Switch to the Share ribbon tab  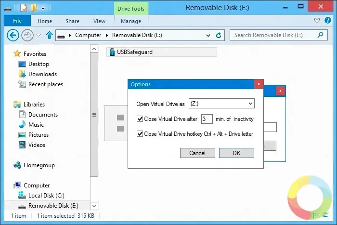[72, 21]
